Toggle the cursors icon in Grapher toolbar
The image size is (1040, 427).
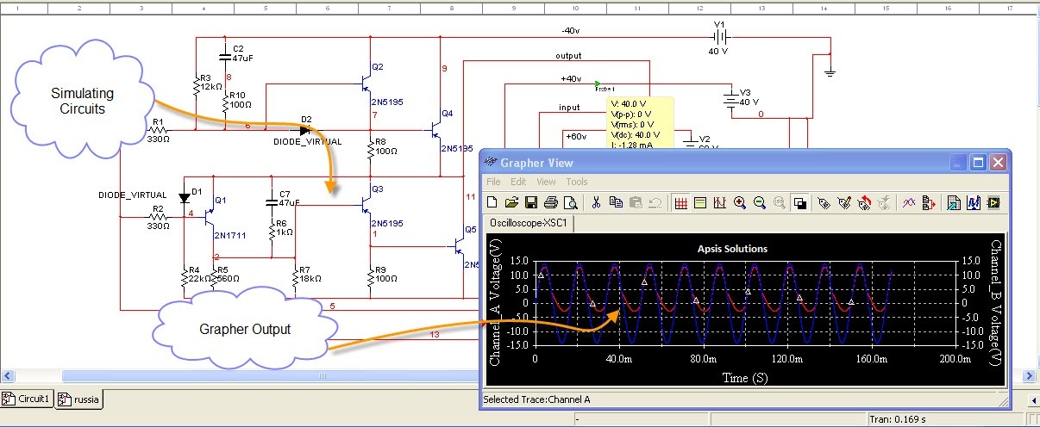pos(719,203)
